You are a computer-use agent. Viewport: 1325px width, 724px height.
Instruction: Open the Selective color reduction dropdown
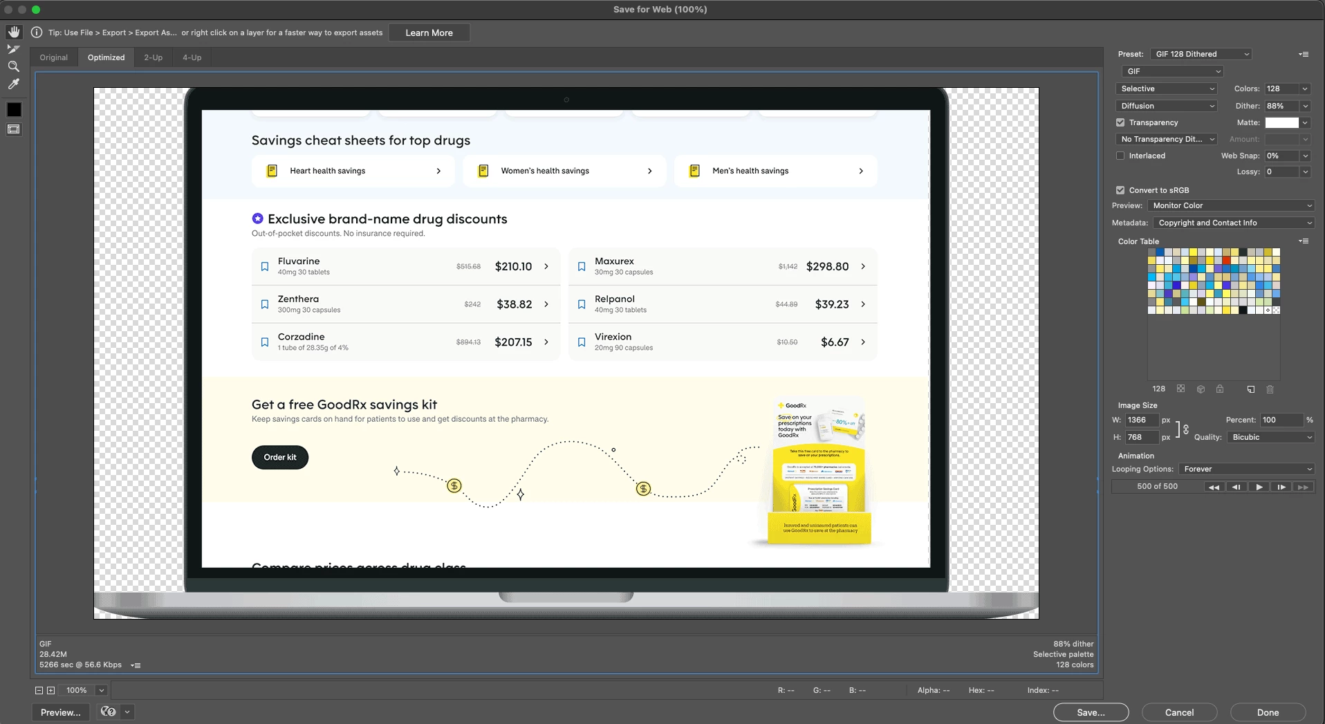1167,89
